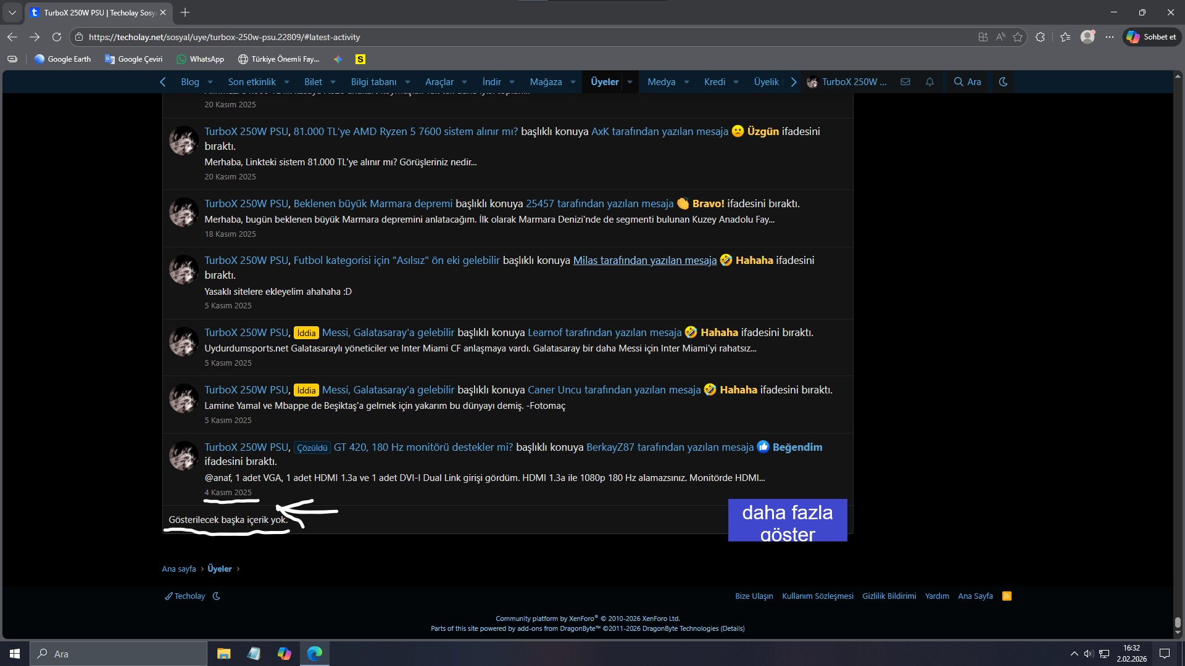The height and width of the screenshot is (666, 1185).
Task: Toggle forum dark mode moon icon in navbar
Action: click(1003, 81)
